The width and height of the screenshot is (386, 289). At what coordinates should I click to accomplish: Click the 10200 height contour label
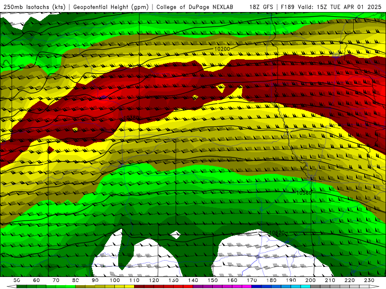click(x=222, y=49)
